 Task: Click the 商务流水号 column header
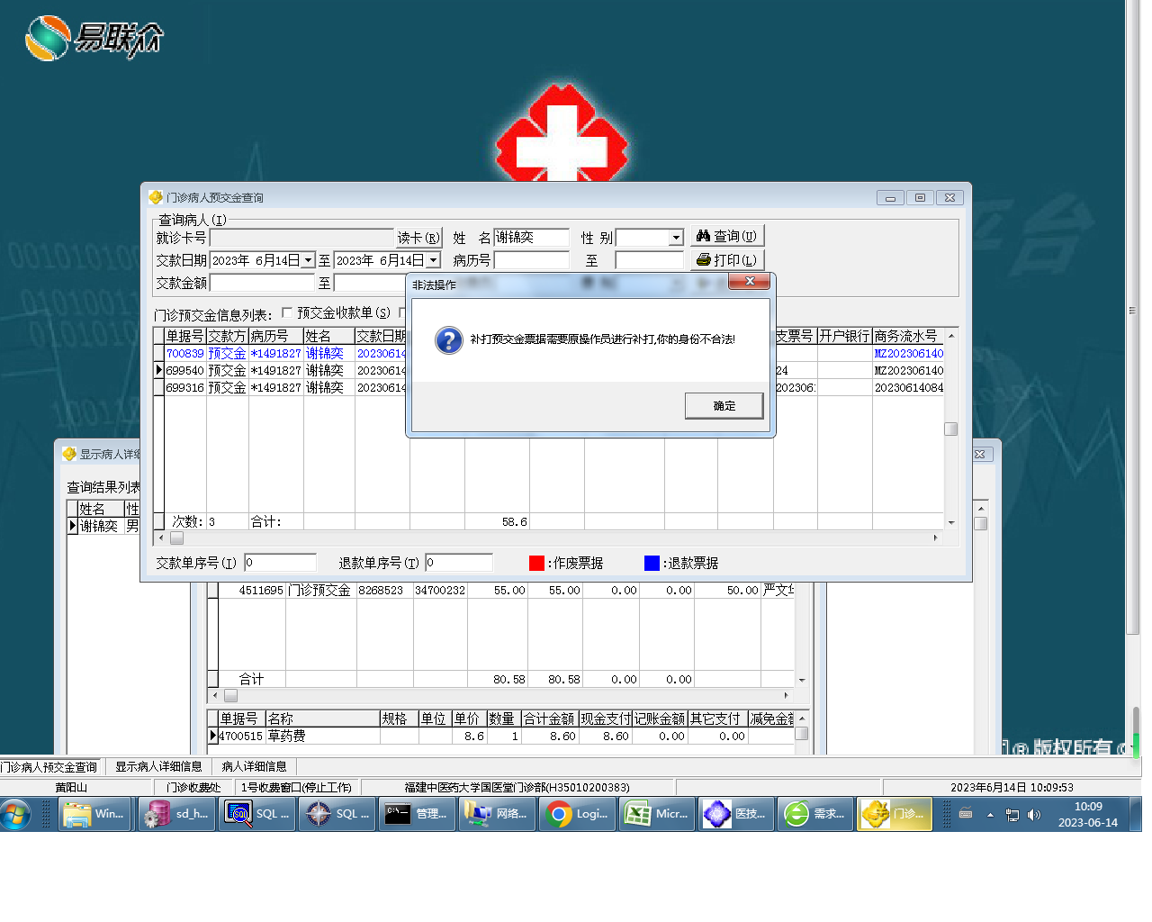pyautogui.click(x=907, y=336)
